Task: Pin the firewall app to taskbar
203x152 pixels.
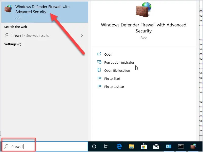Action: (x=114, y=87)
